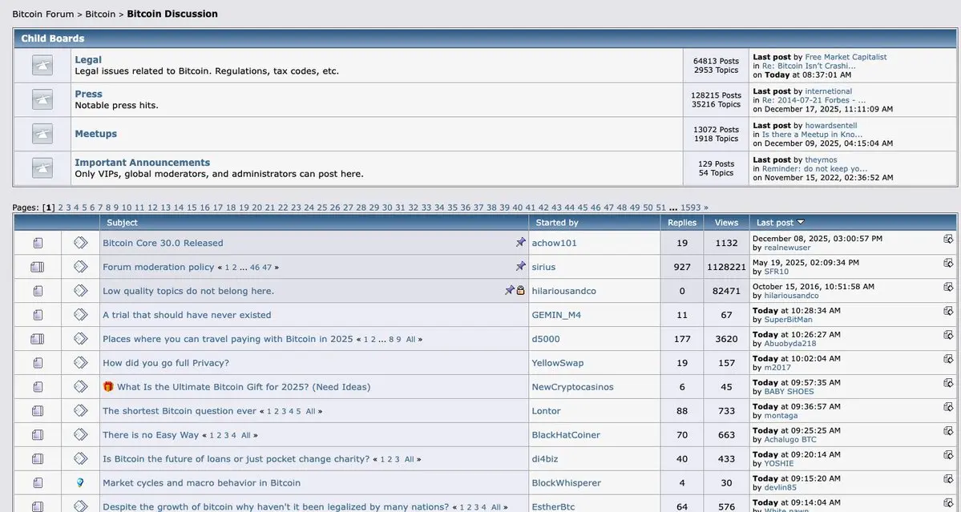Viewport: 961px width, 512px height.
Task: Click the Press board icon
Action: [x=42, y=99]
